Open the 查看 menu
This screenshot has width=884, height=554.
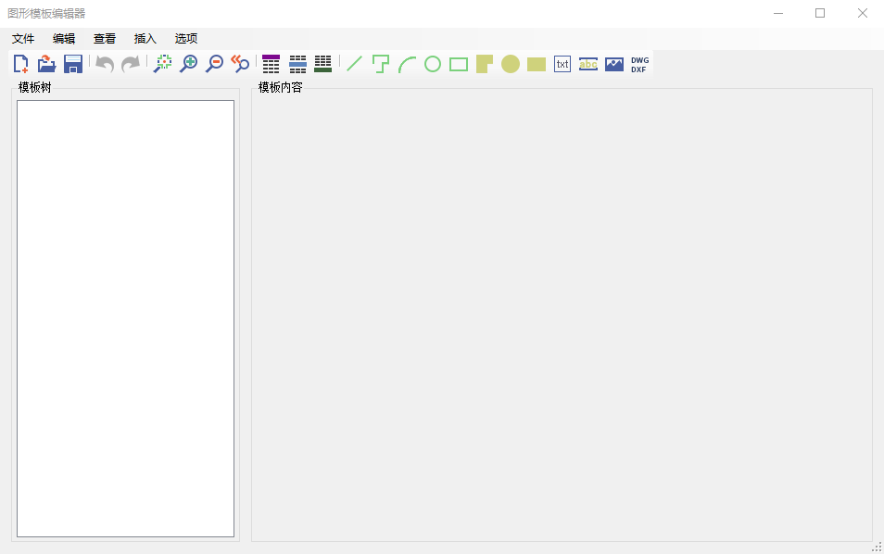[x=105, y=38]
